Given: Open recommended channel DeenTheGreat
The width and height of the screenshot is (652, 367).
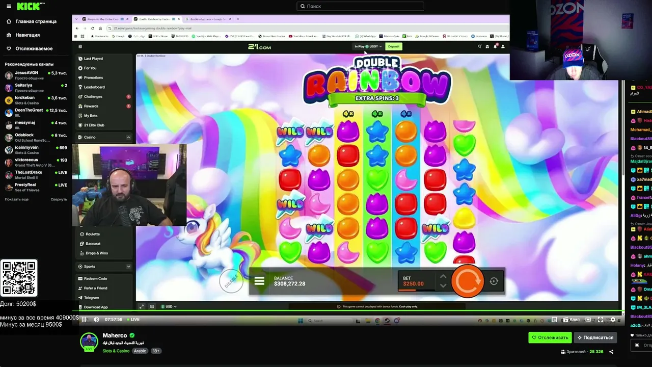Looking at the screenshot, I should (x=36, y=112).
